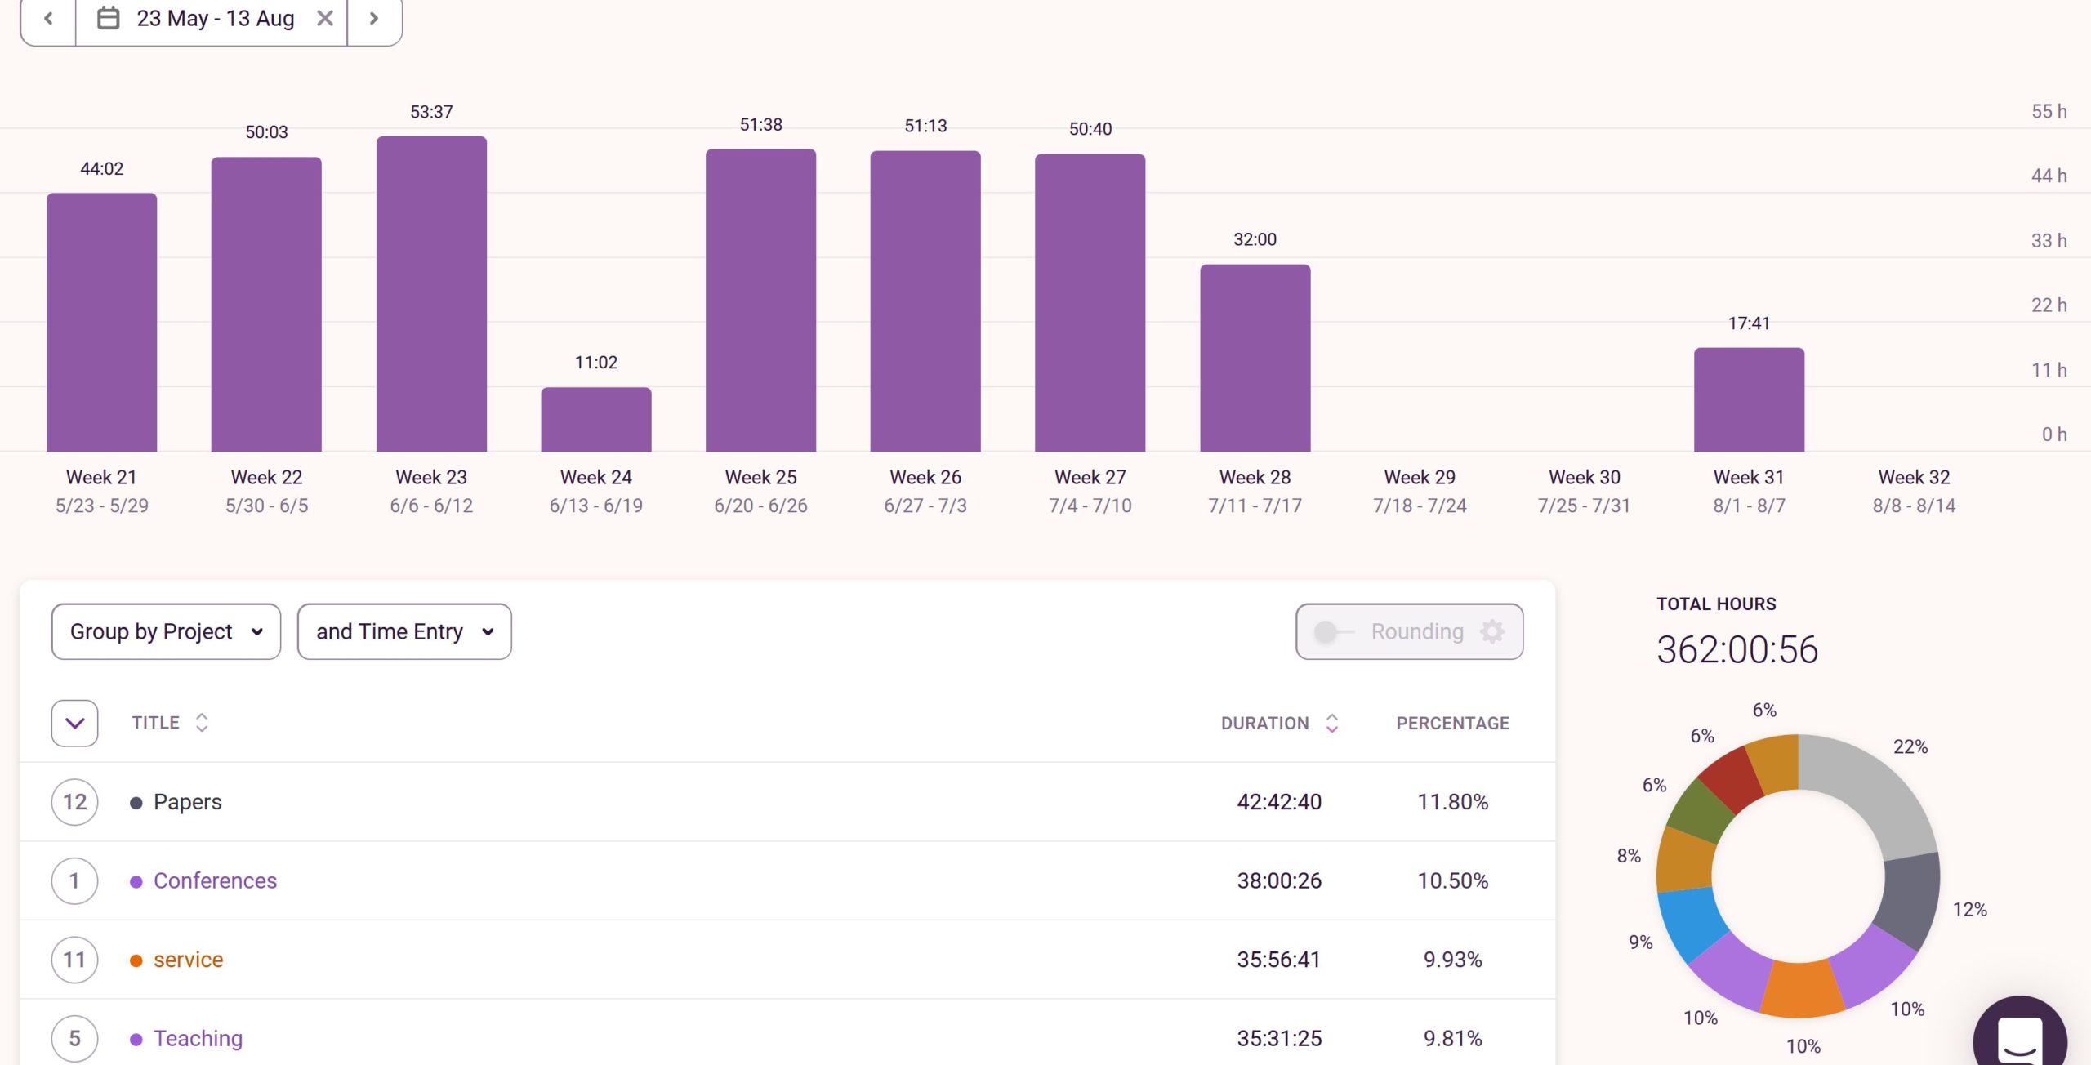Open the 23 May - 13 Aug date field
Viewport: 2091px width, 1065px height.
pos(212,19)
